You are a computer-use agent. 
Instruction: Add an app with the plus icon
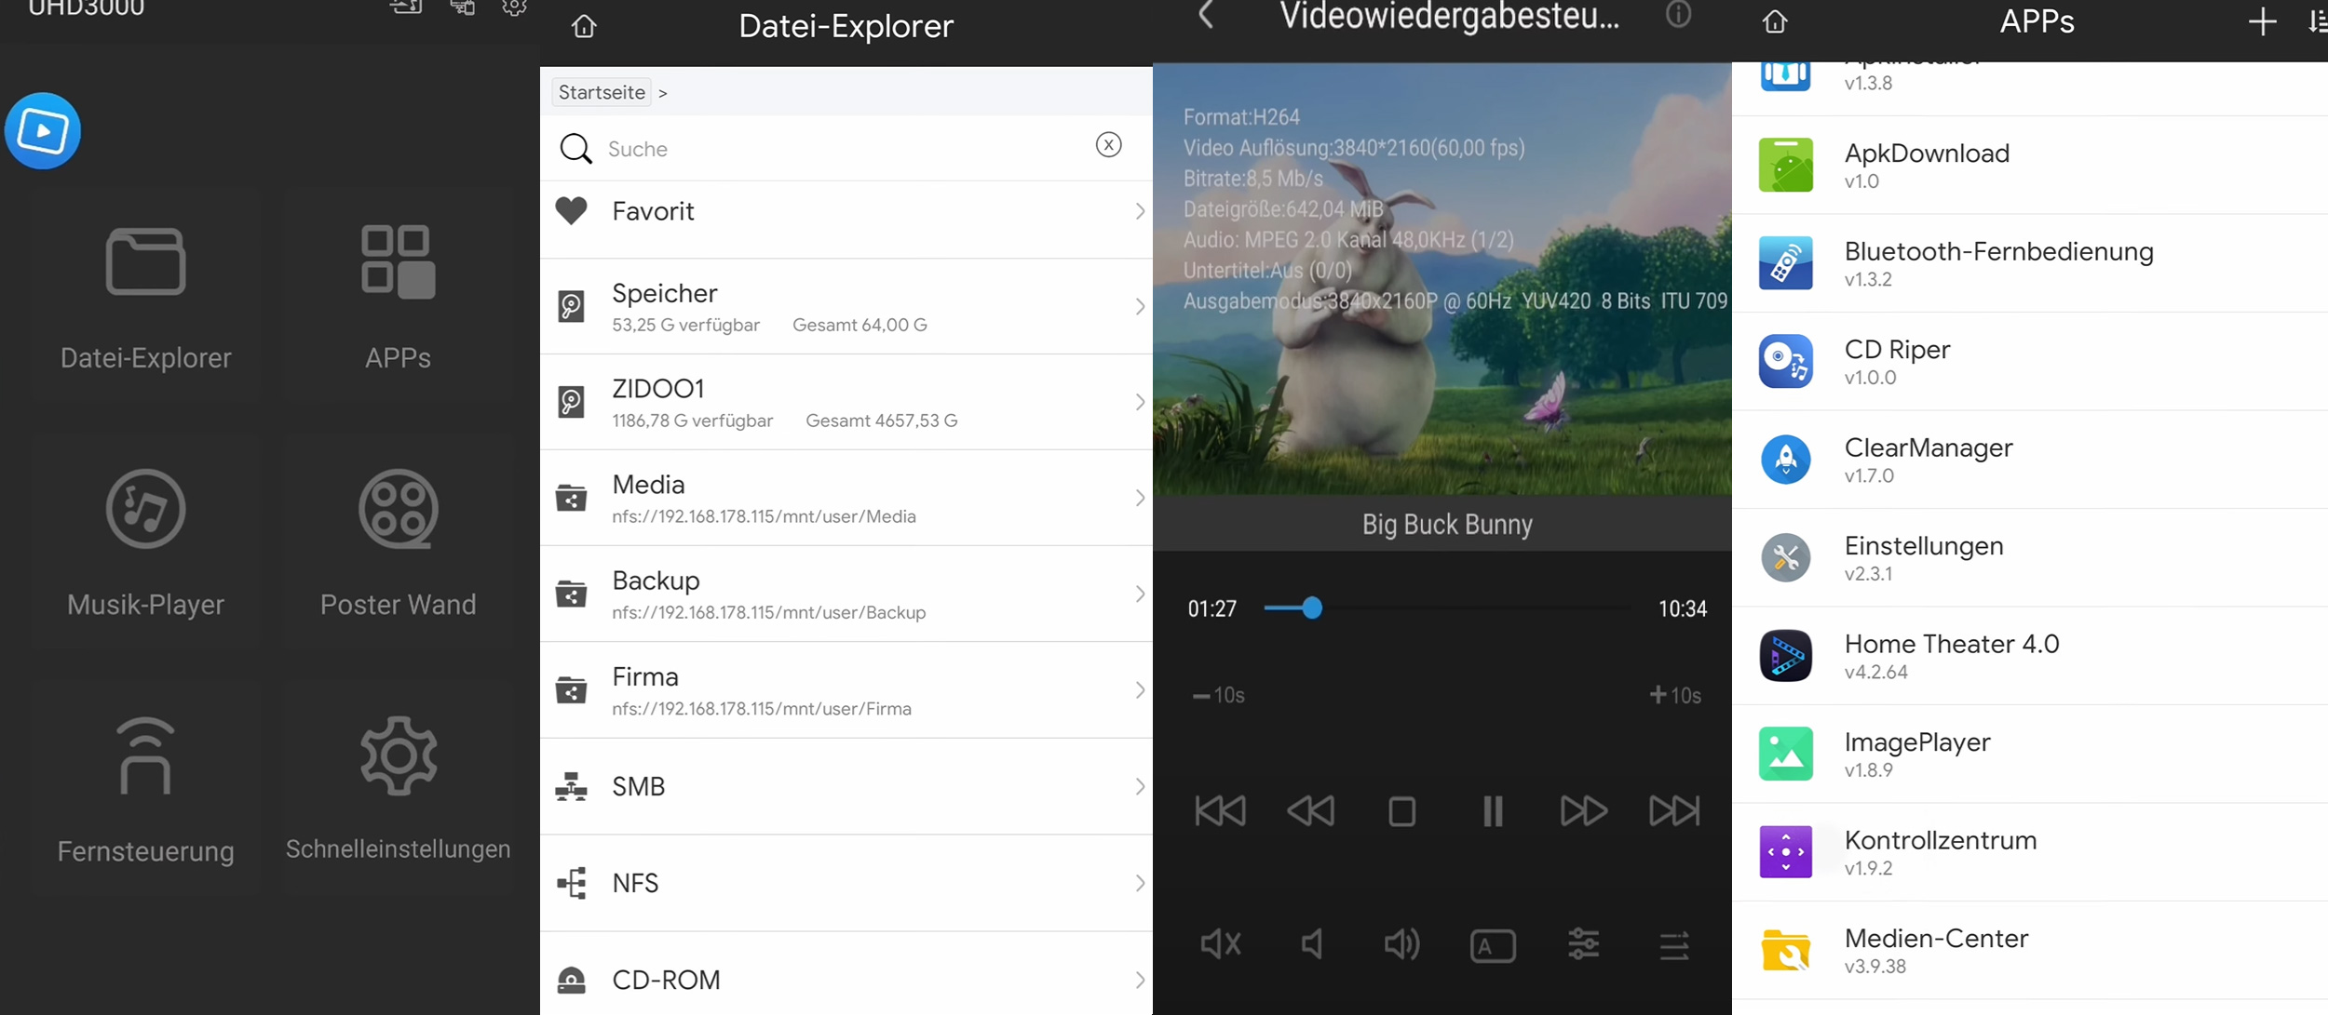2262,21
